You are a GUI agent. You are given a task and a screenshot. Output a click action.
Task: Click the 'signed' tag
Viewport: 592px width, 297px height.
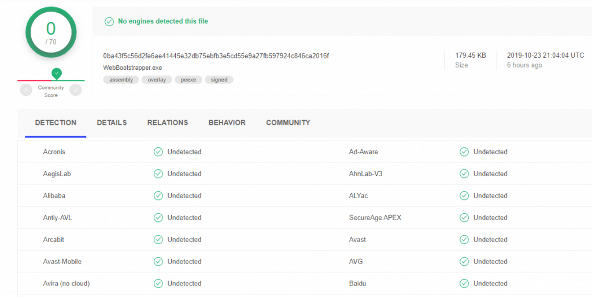[x=219, y=80]
